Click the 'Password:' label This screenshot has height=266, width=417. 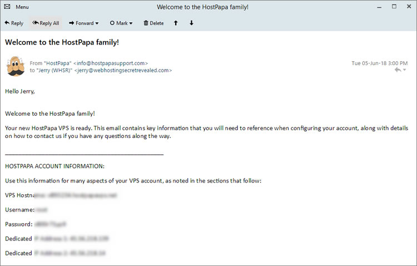(x=18, y=224)
